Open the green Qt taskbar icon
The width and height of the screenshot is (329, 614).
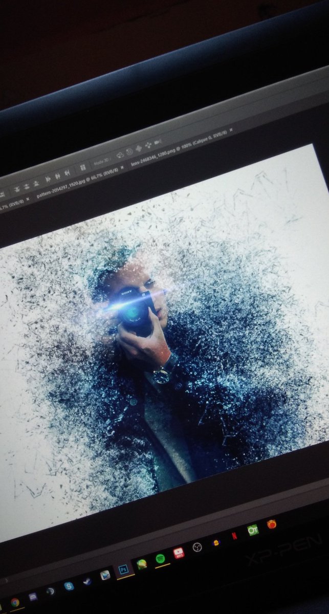click(x=253, y=530)
